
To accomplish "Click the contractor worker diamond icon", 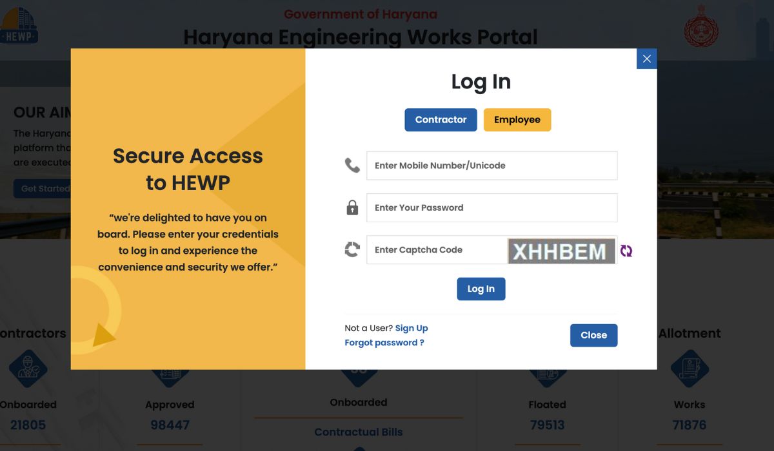I will point(28,369).
